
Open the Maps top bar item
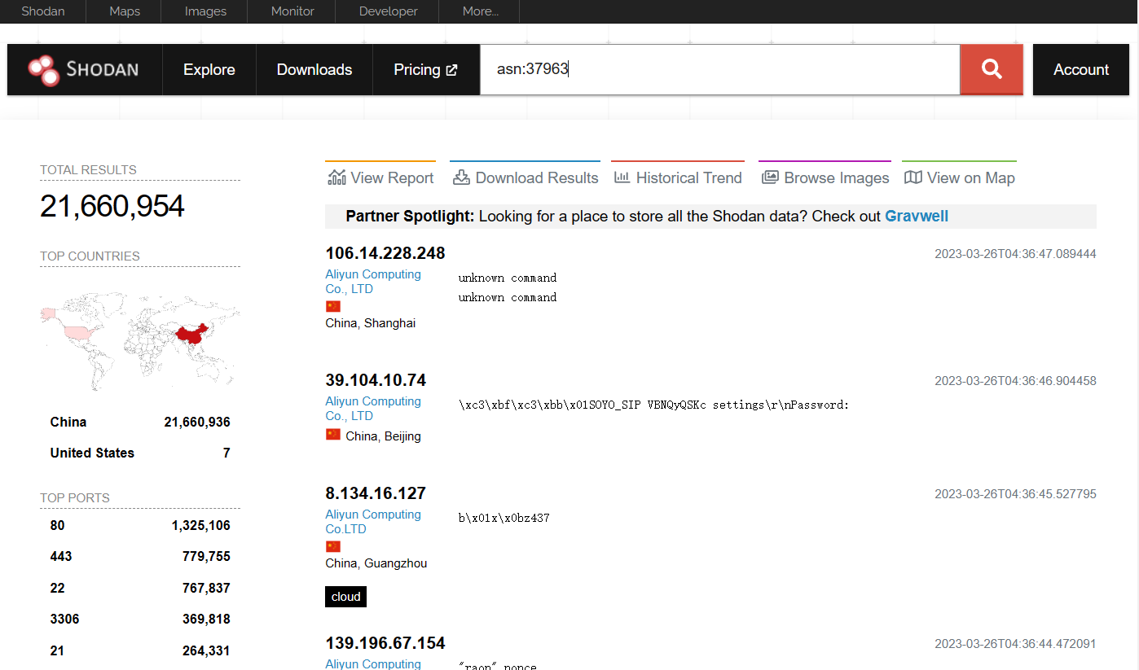125,11
